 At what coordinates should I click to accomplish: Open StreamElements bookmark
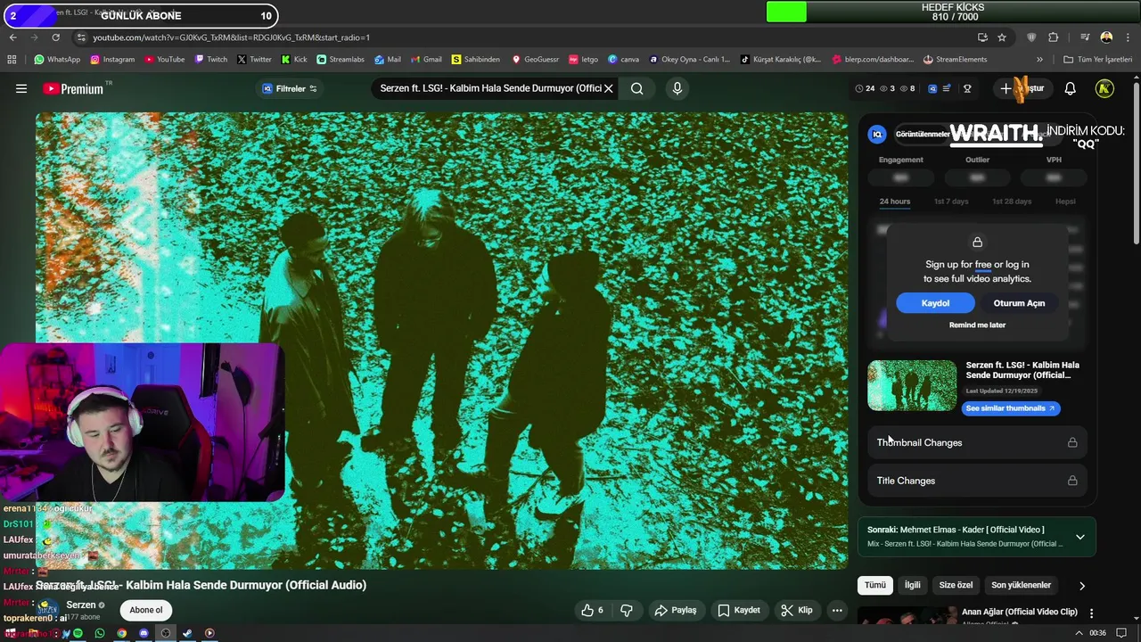tap(955, 60)
